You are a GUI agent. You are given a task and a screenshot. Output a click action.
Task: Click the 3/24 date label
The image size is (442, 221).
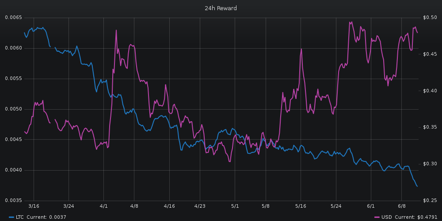coord(69,206)
